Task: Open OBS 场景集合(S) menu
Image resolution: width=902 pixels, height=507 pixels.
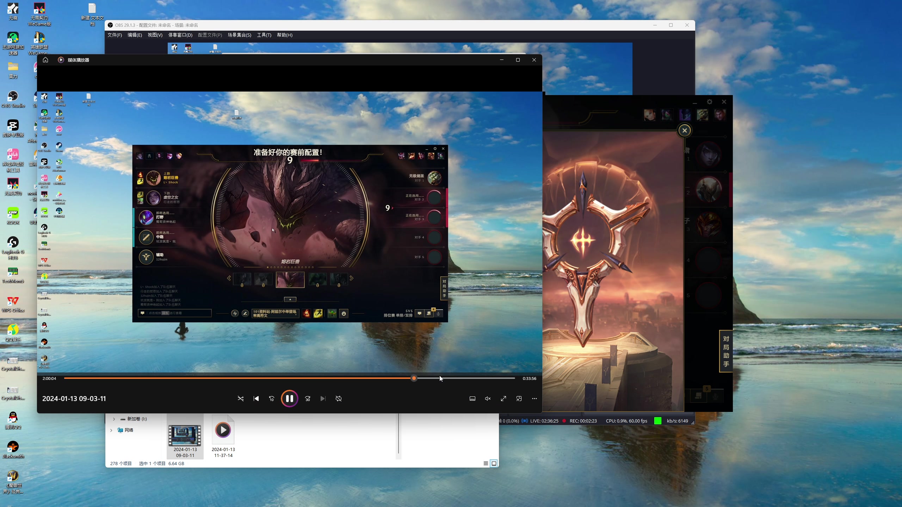Action: pos(239,35)
